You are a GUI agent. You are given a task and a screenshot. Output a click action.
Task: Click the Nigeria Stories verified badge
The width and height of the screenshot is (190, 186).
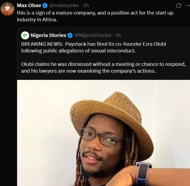tap(70, 35)
